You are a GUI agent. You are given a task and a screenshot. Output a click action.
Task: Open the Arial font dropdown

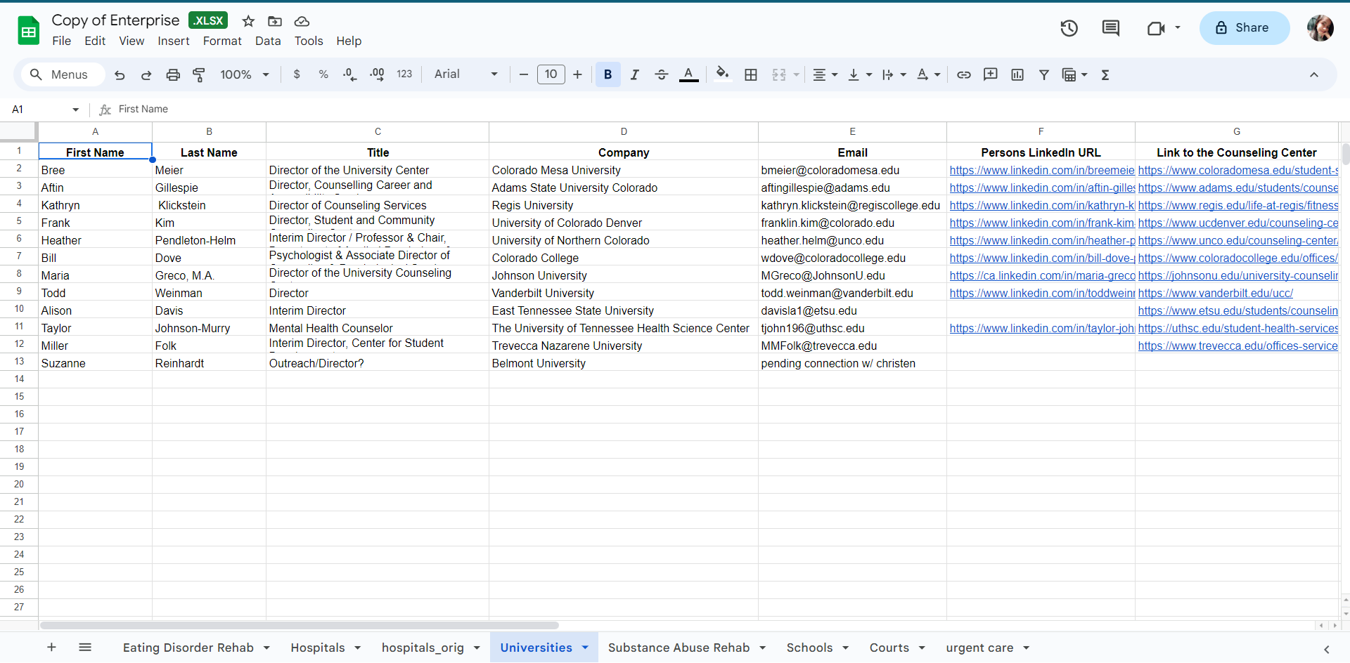(466, 74)
